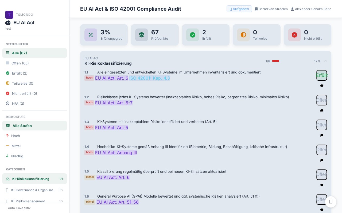Click the purple TSMONDO logo icon
Screen dimensions: 342x213
(x=9, y=15)
